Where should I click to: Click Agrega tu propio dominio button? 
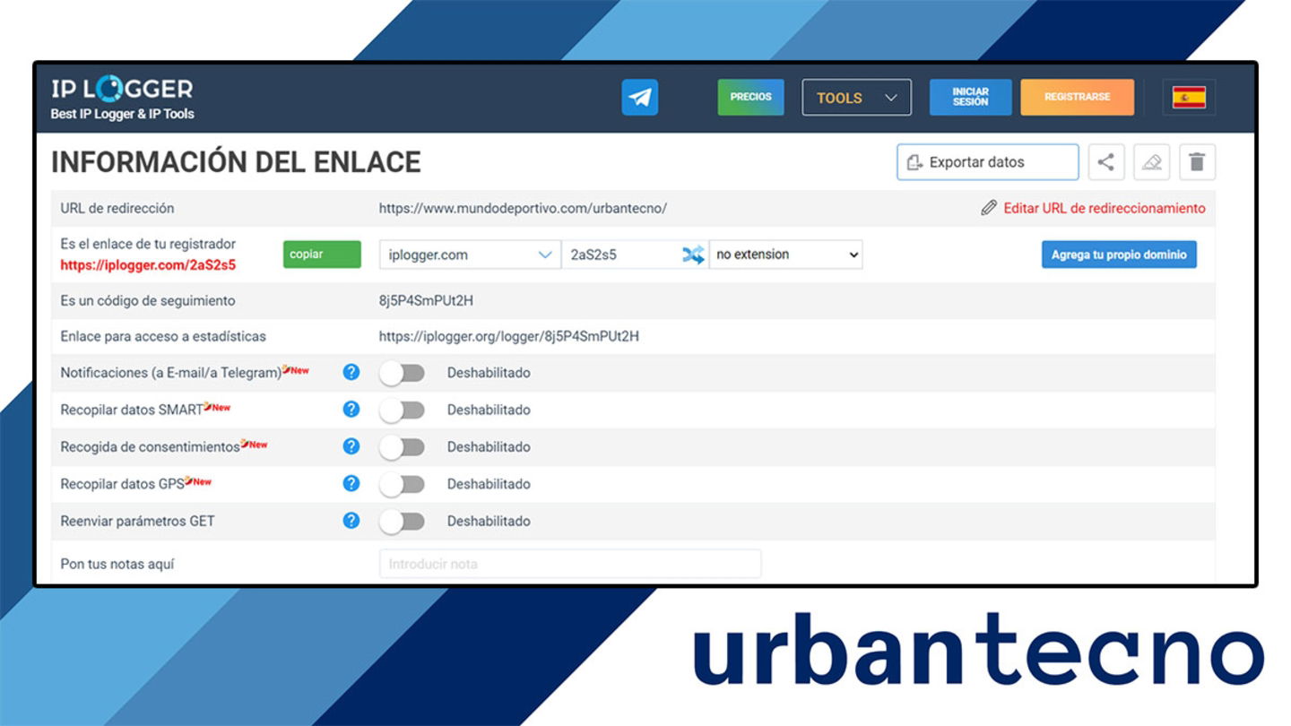click(1119, 255)
